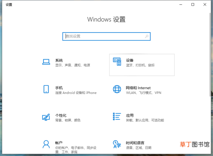
Task: Open 帐户 title text
Action: [59, 143]
